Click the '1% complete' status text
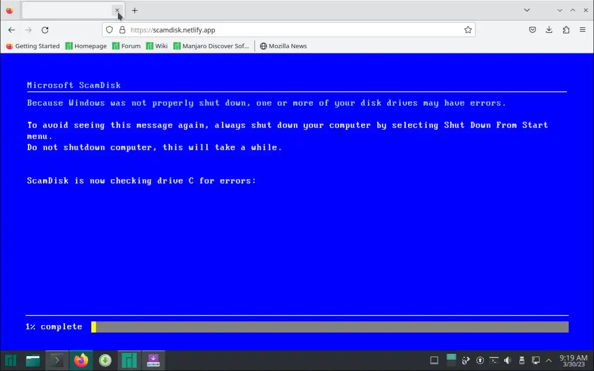 click(54, 327)
